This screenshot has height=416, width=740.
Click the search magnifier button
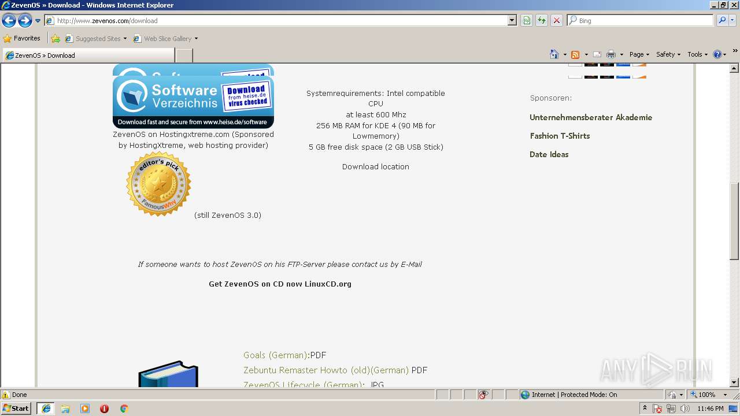(721, 21)
